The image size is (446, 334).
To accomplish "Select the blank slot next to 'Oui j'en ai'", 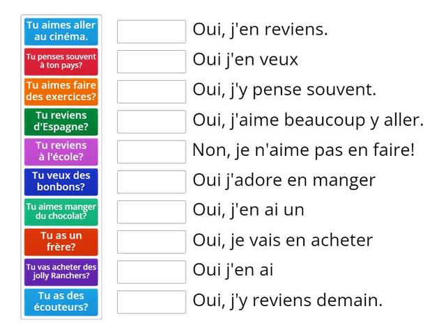I will (151, 271).
